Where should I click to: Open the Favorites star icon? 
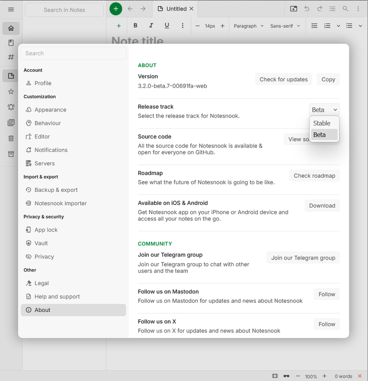[x=11, y=91]
